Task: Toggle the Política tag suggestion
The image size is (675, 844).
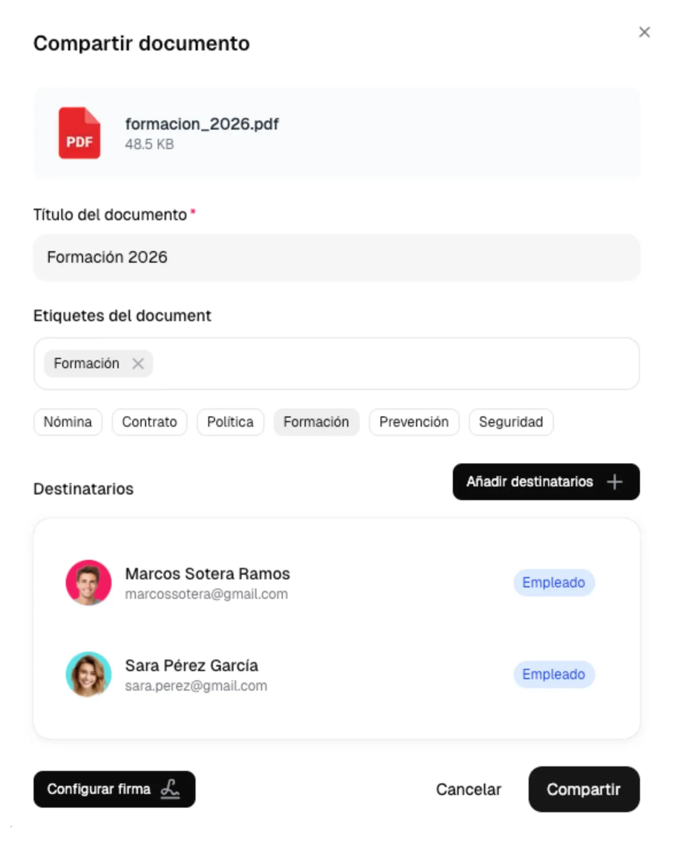Action: (x=231, y=422)
